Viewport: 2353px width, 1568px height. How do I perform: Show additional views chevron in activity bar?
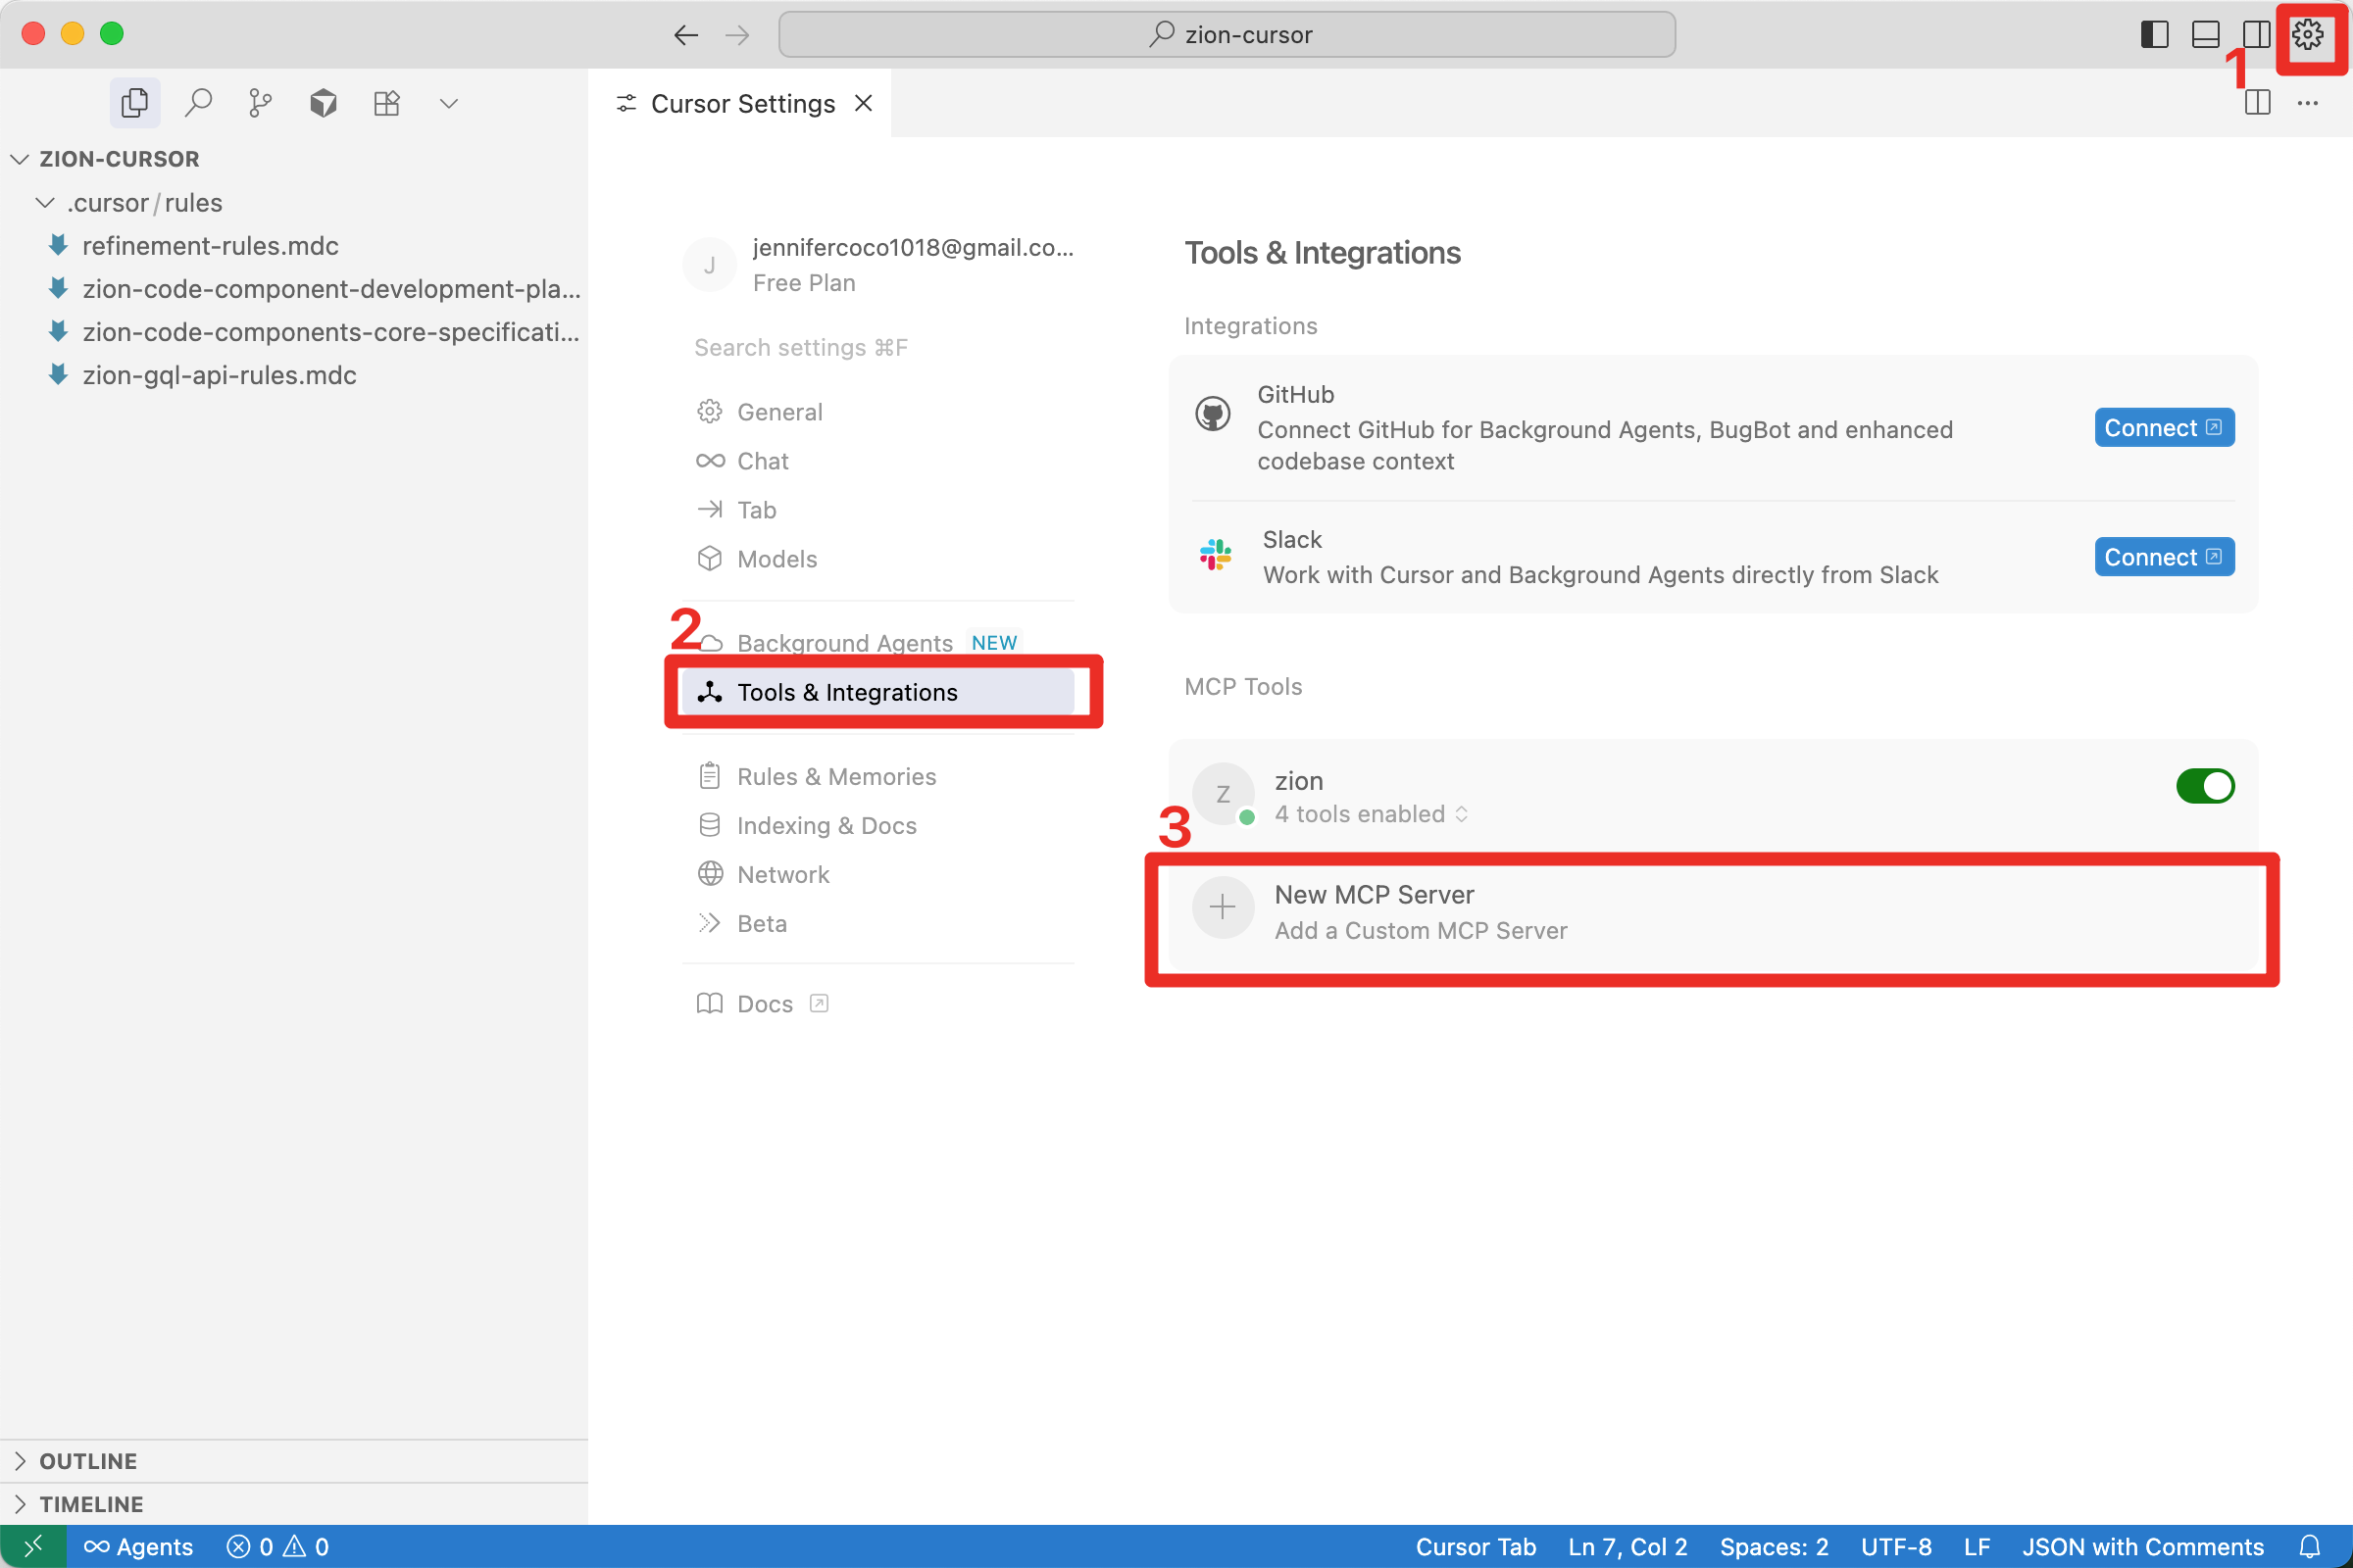tap(449, 103)
